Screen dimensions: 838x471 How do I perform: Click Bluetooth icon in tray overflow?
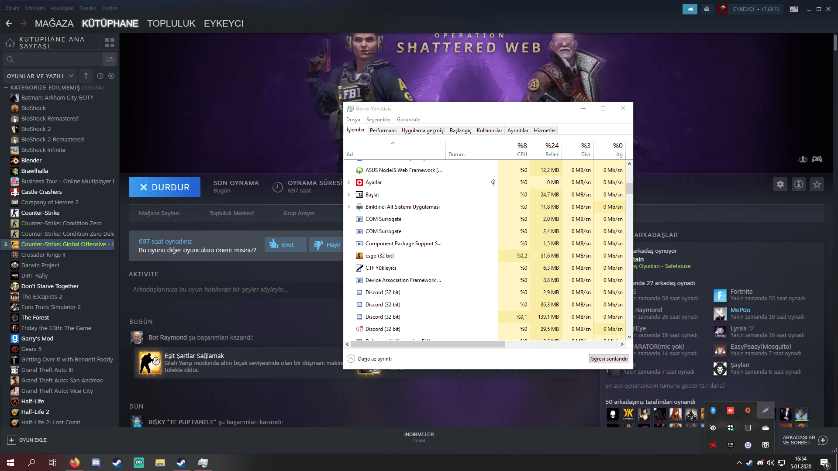(713, 410)
